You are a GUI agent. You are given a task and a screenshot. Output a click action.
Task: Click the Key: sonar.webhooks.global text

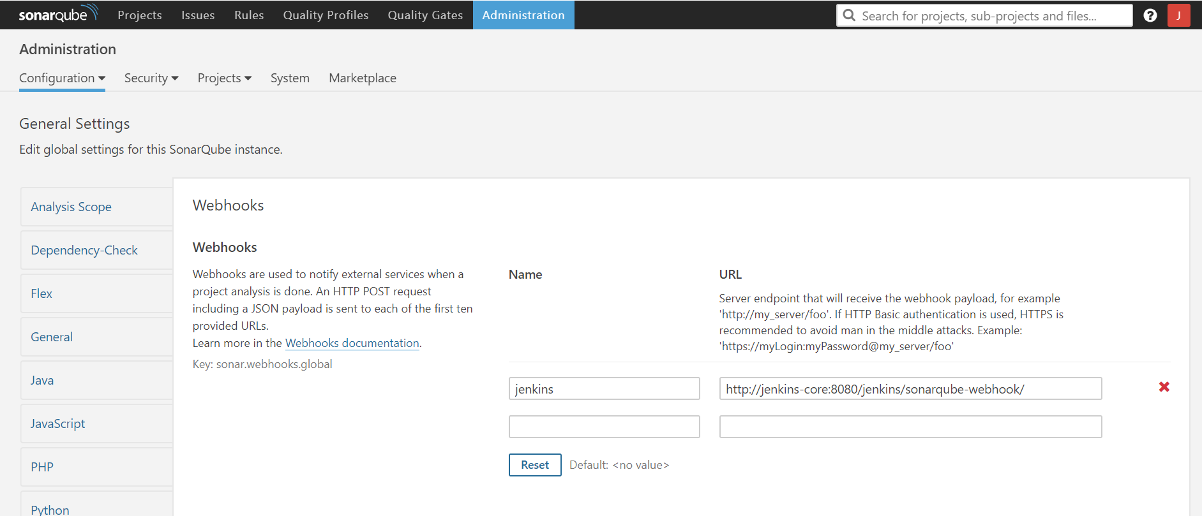coord(262,364)
